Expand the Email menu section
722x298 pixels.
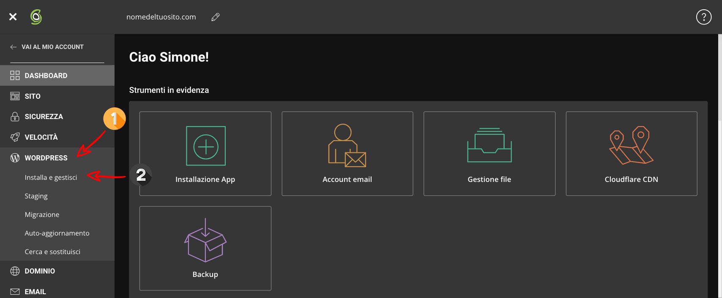57,292
